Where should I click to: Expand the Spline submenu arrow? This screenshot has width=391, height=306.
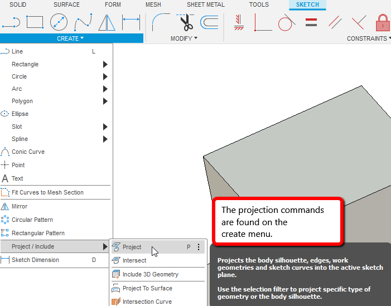coord(105,139)
